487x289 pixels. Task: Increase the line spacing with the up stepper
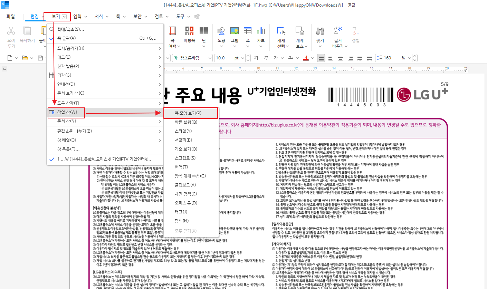(415, 56)
